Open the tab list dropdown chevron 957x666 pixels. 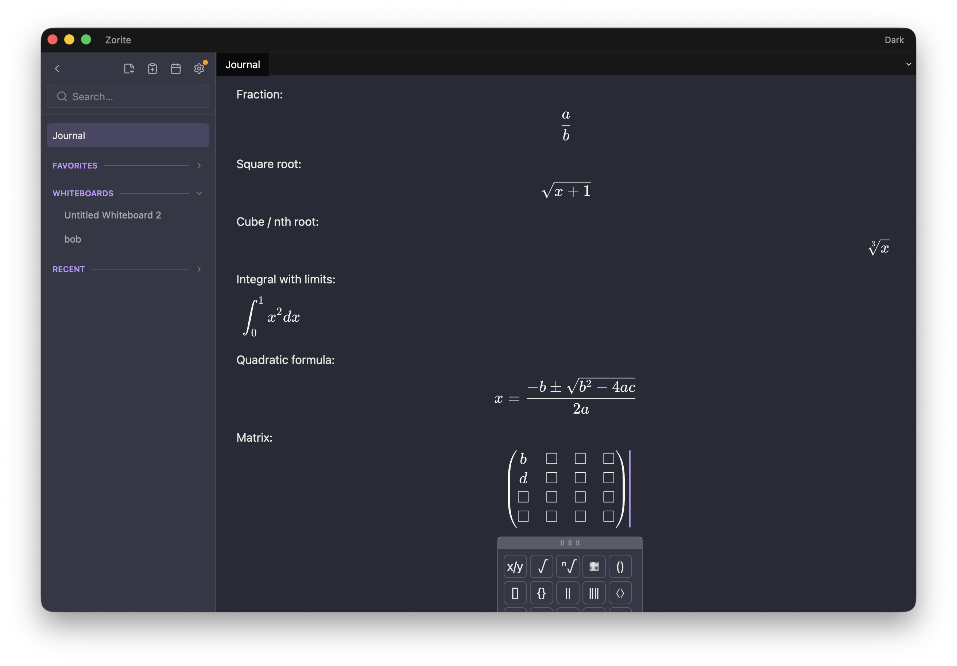908,64
